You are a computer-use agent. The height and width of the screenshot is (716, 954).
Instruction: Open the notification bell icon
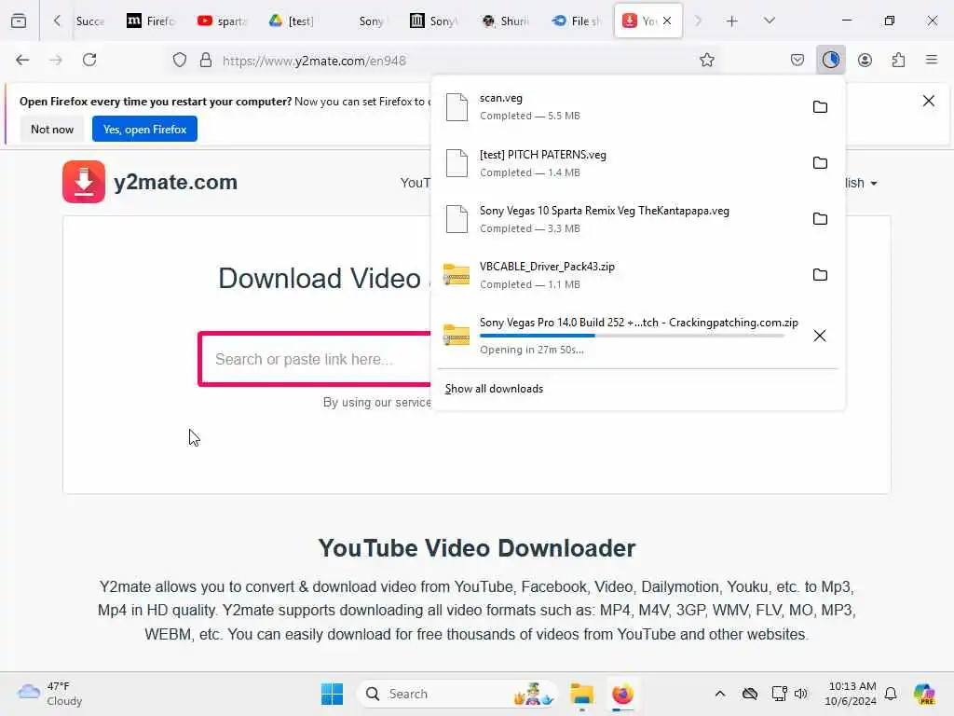pos(891,694)
